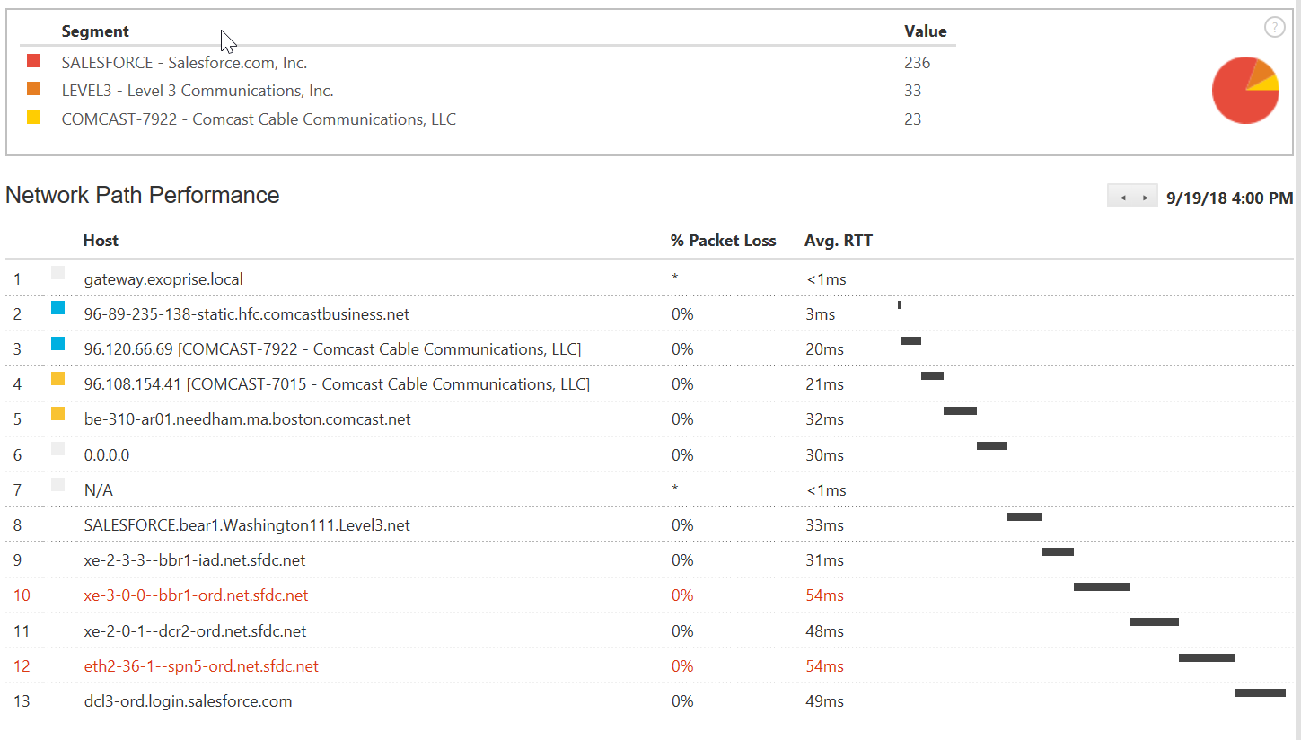Click the Value column header
Screen dimensions: 1301x740
pos(925,31)
